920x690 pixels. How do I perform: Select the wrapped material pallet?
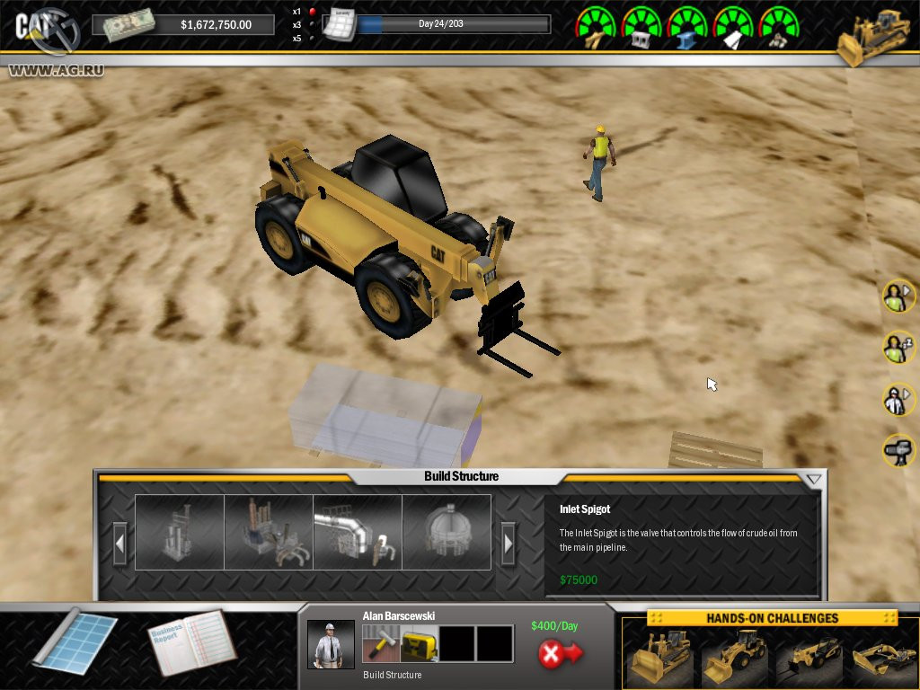click(385, 415)
